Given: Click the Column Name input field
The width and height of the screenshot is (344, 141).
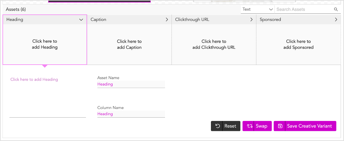Looking at the screenshot, I should coord(131,114).
